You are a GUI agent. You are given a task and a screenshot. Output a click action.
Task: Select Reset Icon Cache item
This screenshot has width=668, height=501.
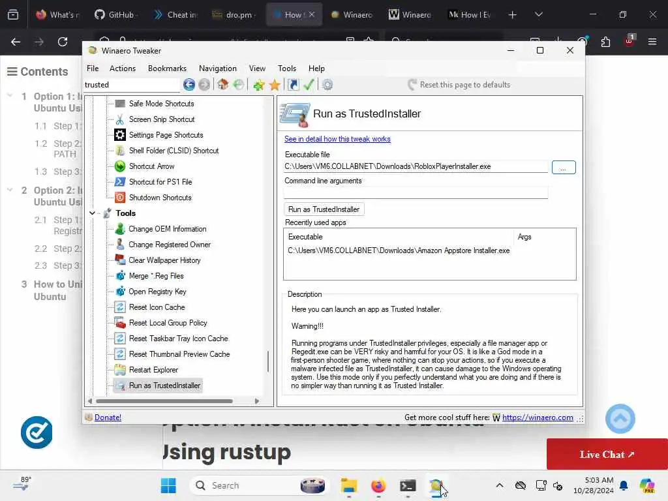(157, 307)
